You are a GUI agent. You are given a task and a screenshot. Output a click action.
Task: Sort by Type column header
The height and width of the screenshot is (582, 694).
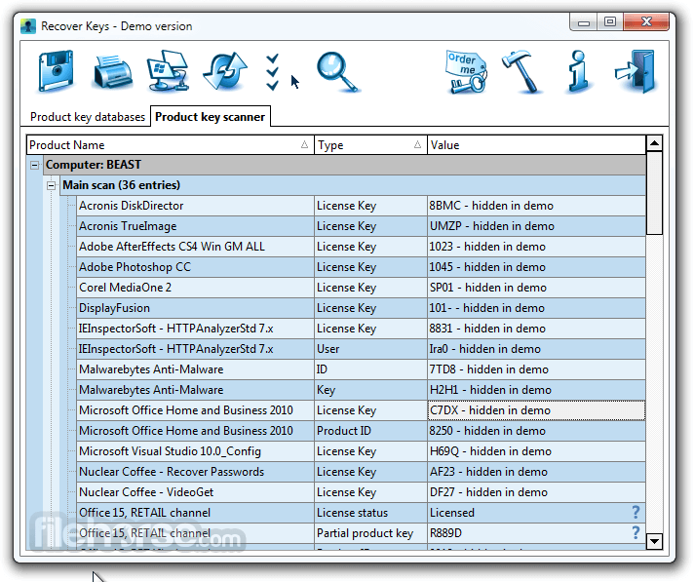tap(370, 144)
